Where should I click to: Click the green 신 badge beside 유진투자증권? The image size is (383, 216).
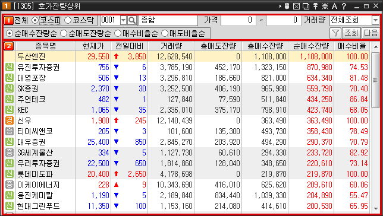click(10, 67)
